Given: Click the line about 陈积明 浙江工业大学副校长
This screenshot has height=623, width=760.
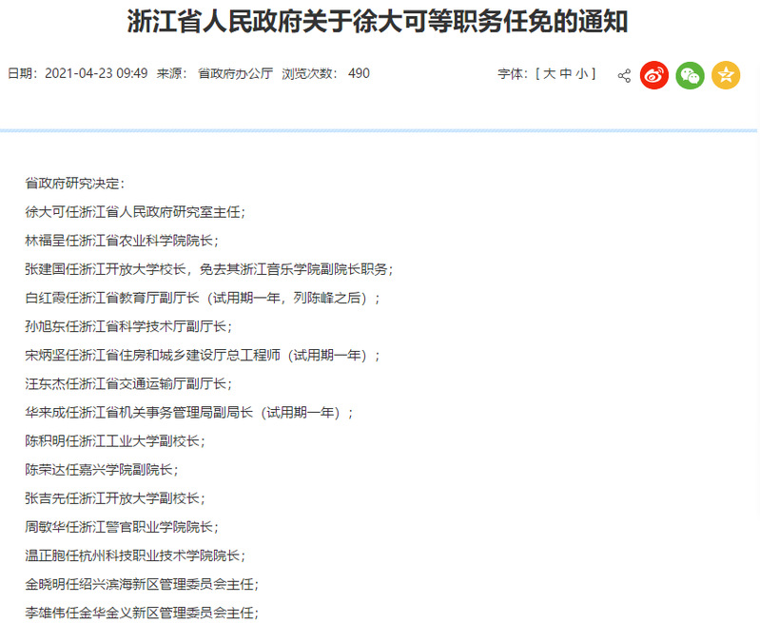Looking at the screenshot, I should click(x=115, y=441).
